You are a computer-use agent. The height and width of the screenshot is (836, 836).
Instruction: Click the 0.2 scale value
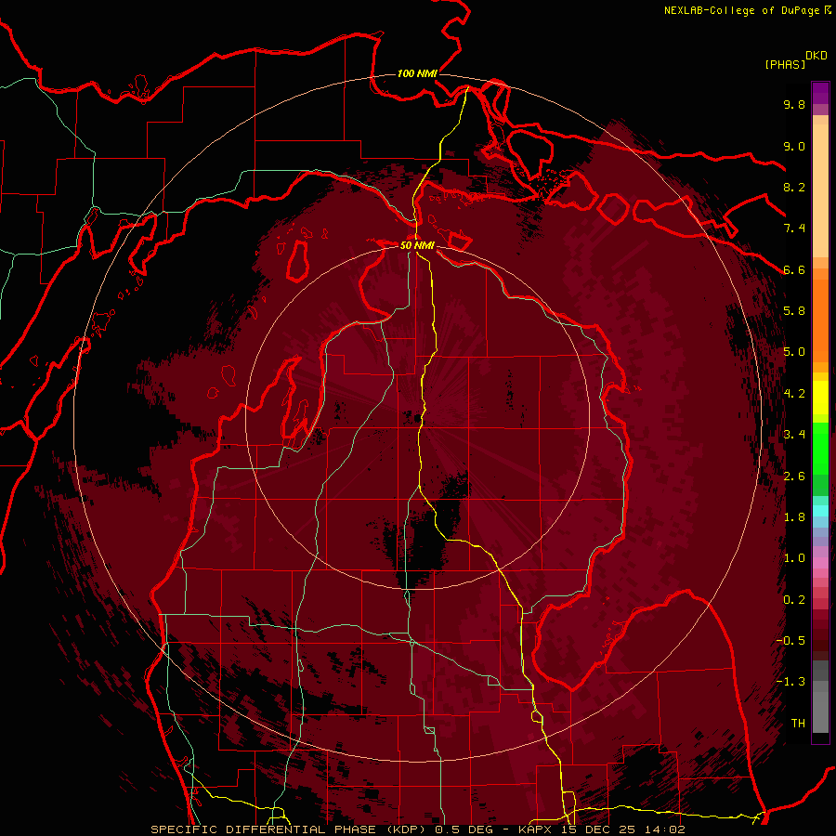coord(794,600)
